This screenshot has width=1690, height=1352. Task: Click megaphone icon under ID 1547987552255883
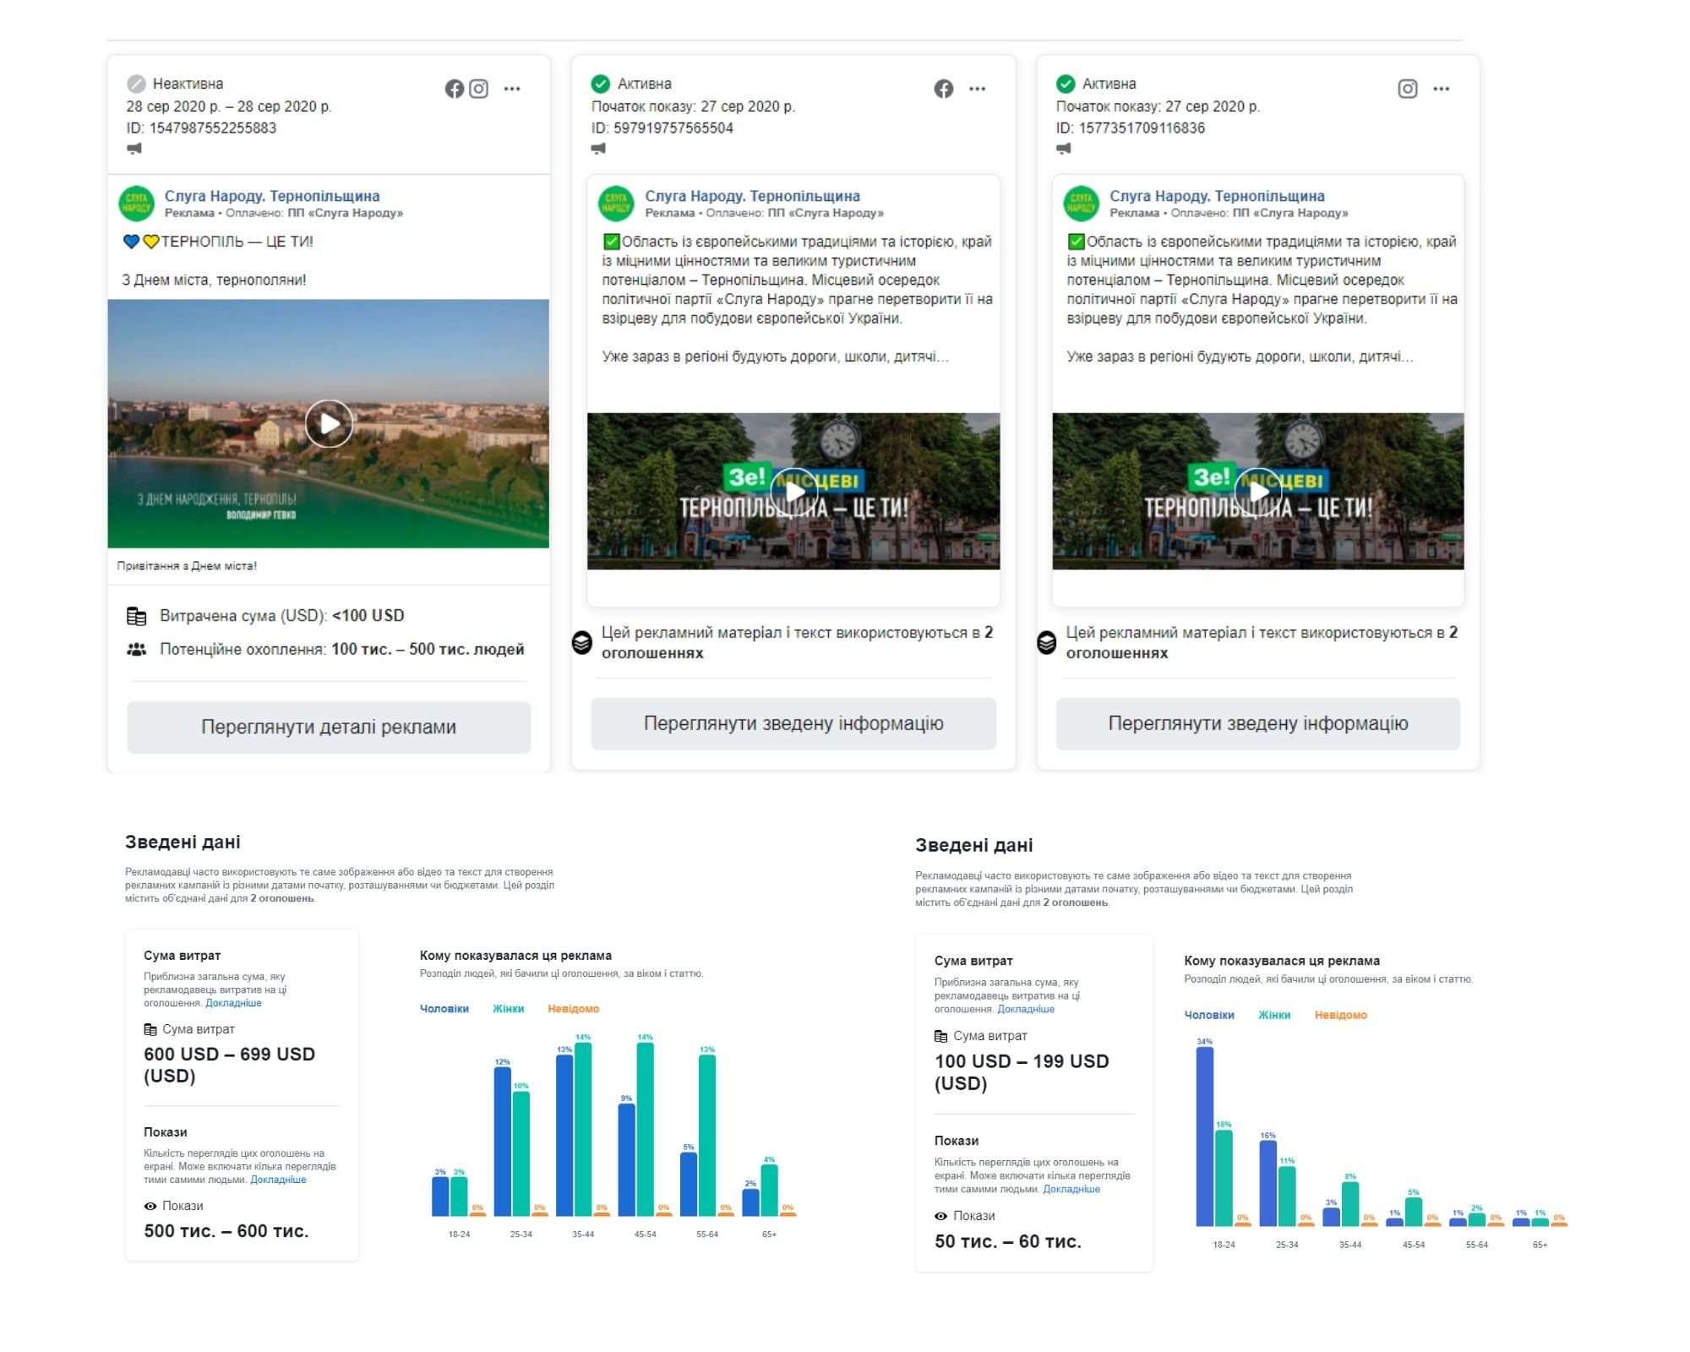click(x=134, y=149)
